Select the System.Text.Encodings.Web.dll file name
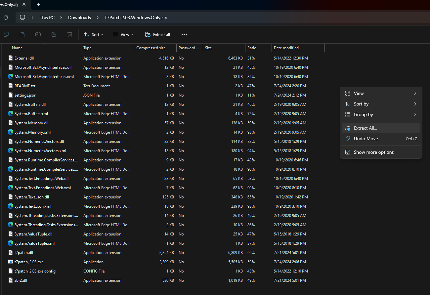 pyautogui.click(x=41, y=178)
